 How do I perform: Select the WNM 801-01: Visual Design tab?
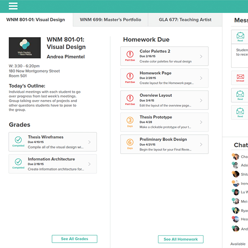(x=36, y=20)
